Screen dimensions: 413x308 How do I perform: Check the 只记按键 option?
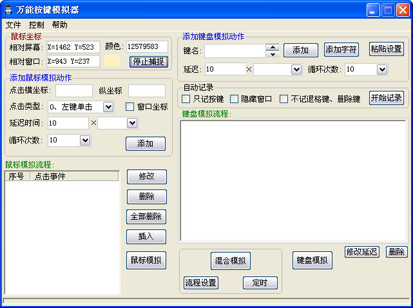(x=186, y=99)
